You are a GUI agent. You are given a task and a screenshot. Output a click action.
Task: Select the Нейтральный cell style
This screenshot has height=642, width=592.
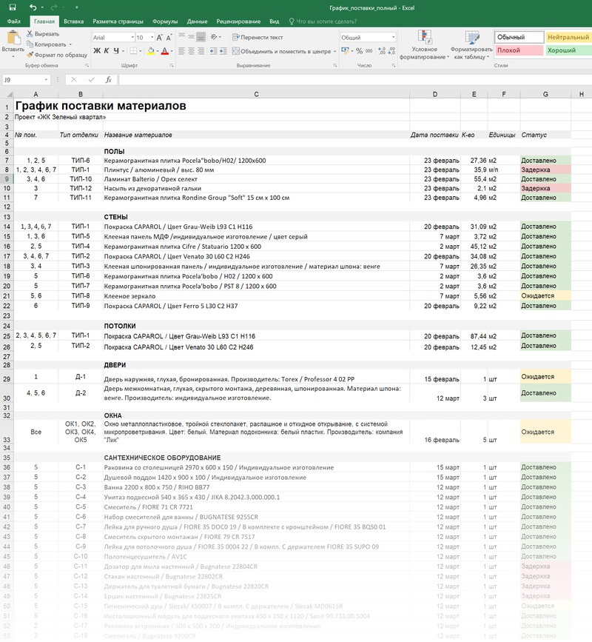click(x=568, y=37)
